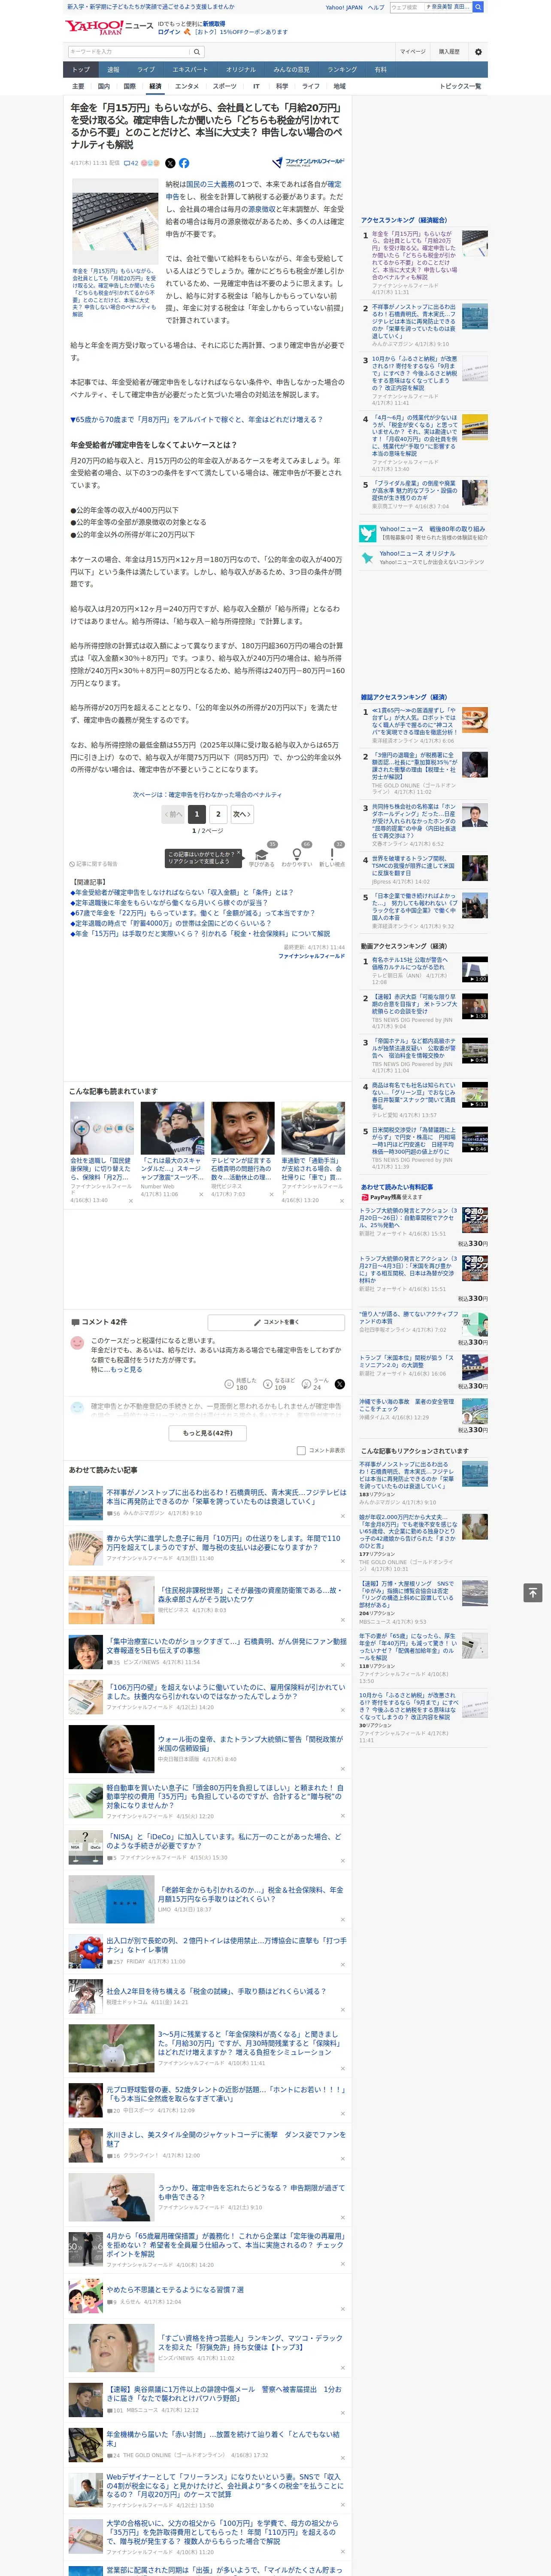Click うーん reaction on first comment
The image size is (551, 2576).
pyautogui.click(x=316, y=1384)
